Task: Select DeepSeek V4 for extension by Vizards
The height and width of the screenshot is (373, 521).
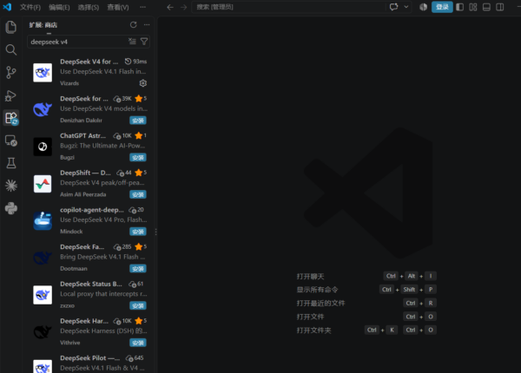Action: [89, 72]
